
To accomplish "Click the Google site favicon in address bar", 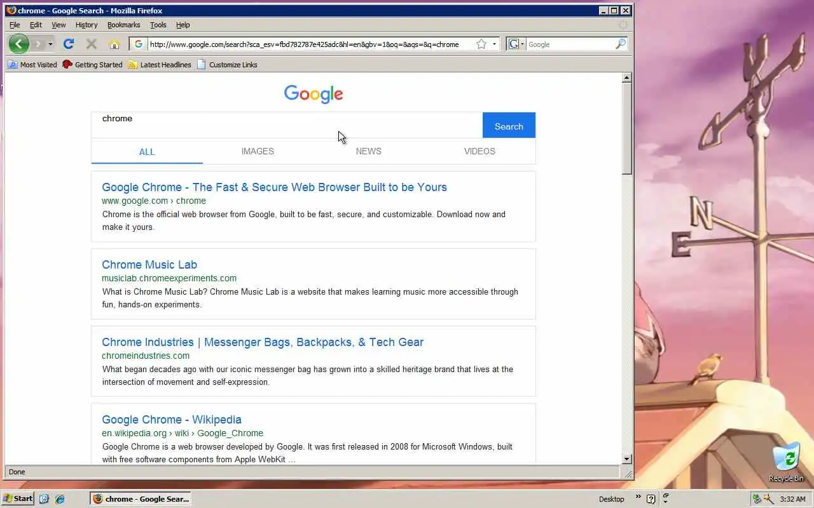I will point(139,44).
